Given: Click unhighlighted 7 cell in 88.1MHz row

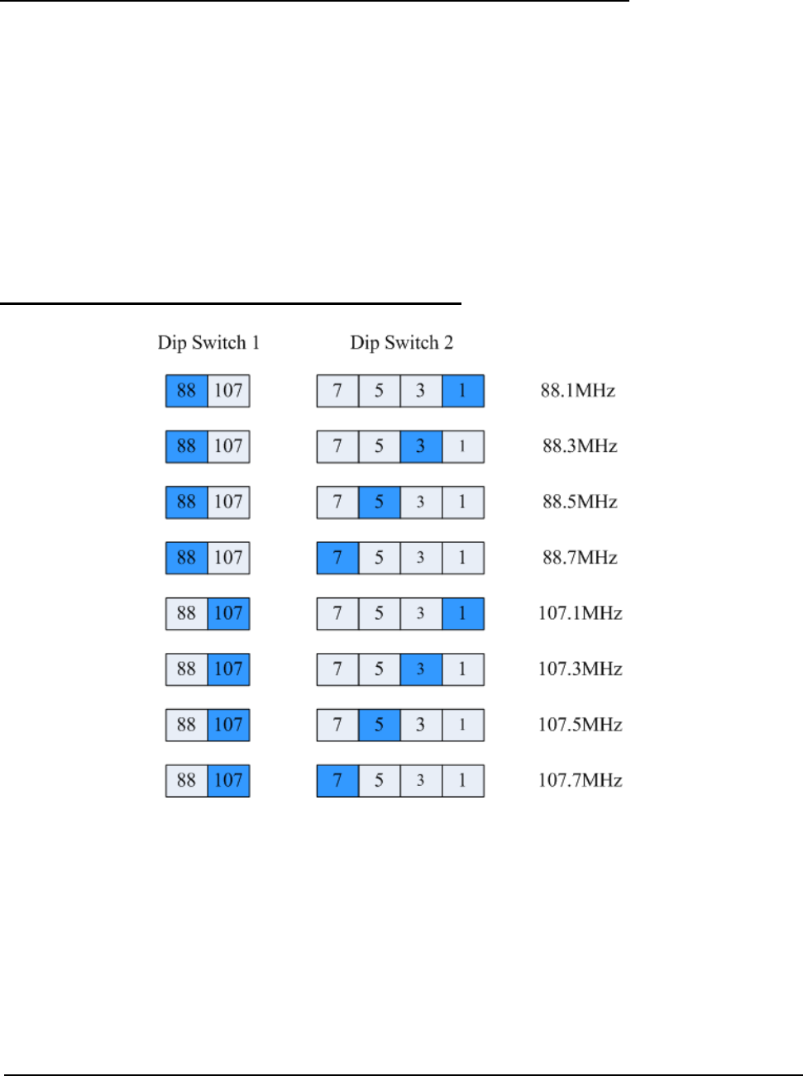Looking at the screenshot, I should (x=337, y=391).
